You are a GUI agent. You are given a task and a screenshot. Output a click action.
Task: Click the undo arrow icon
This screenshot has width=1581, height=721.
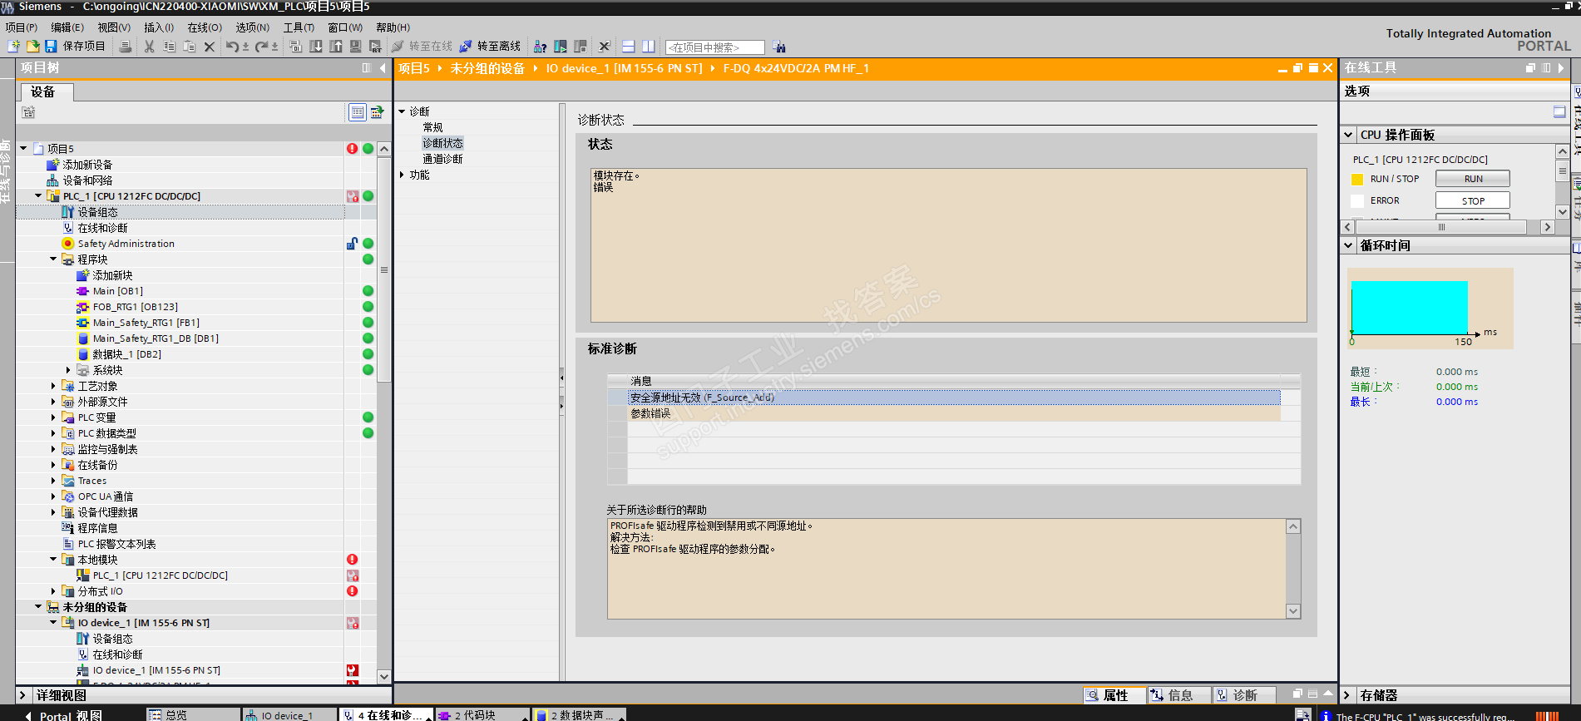[x=233, y=47]
